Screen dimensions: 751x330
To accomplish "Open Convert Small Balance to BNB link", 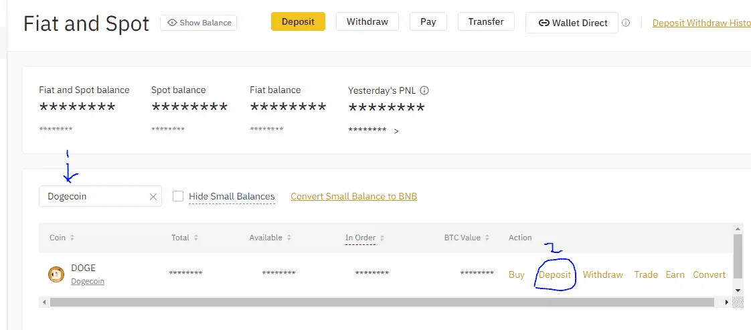I will [354, 196].
